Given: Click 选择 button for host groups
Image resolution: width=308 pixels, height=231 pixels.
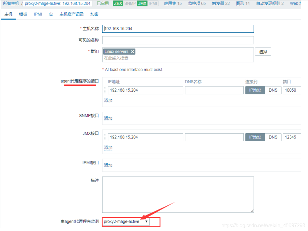Looking at the screenshot, I should (263, 52).
